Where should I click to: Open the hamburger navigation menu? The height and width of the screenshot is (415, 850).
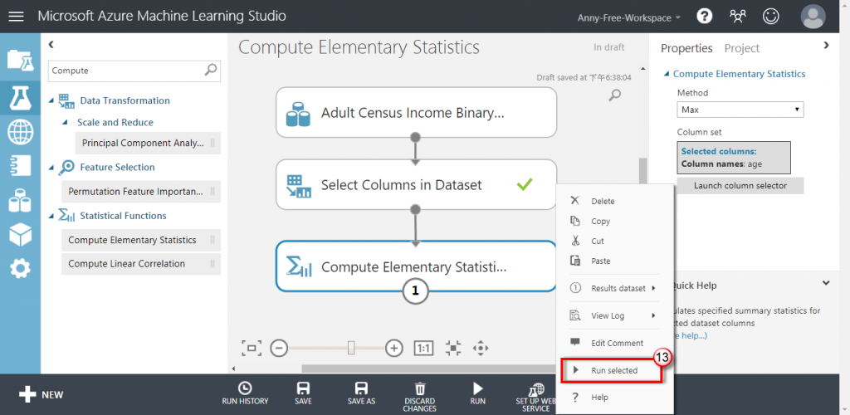(17, 17)
